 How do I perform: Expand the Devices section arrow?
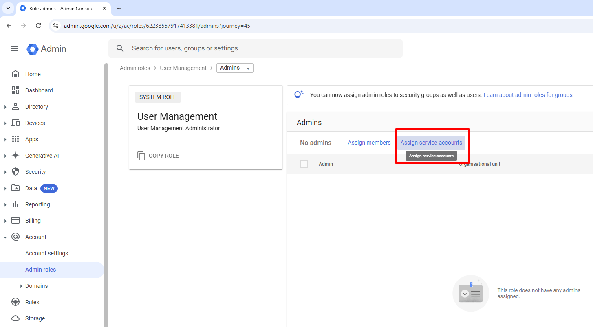click(x=5, y=123)
